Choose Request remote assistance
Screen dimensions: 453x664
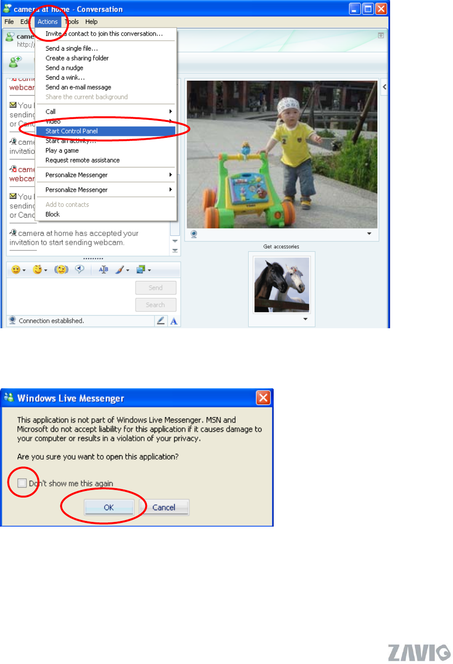click(x=83, y=160)
